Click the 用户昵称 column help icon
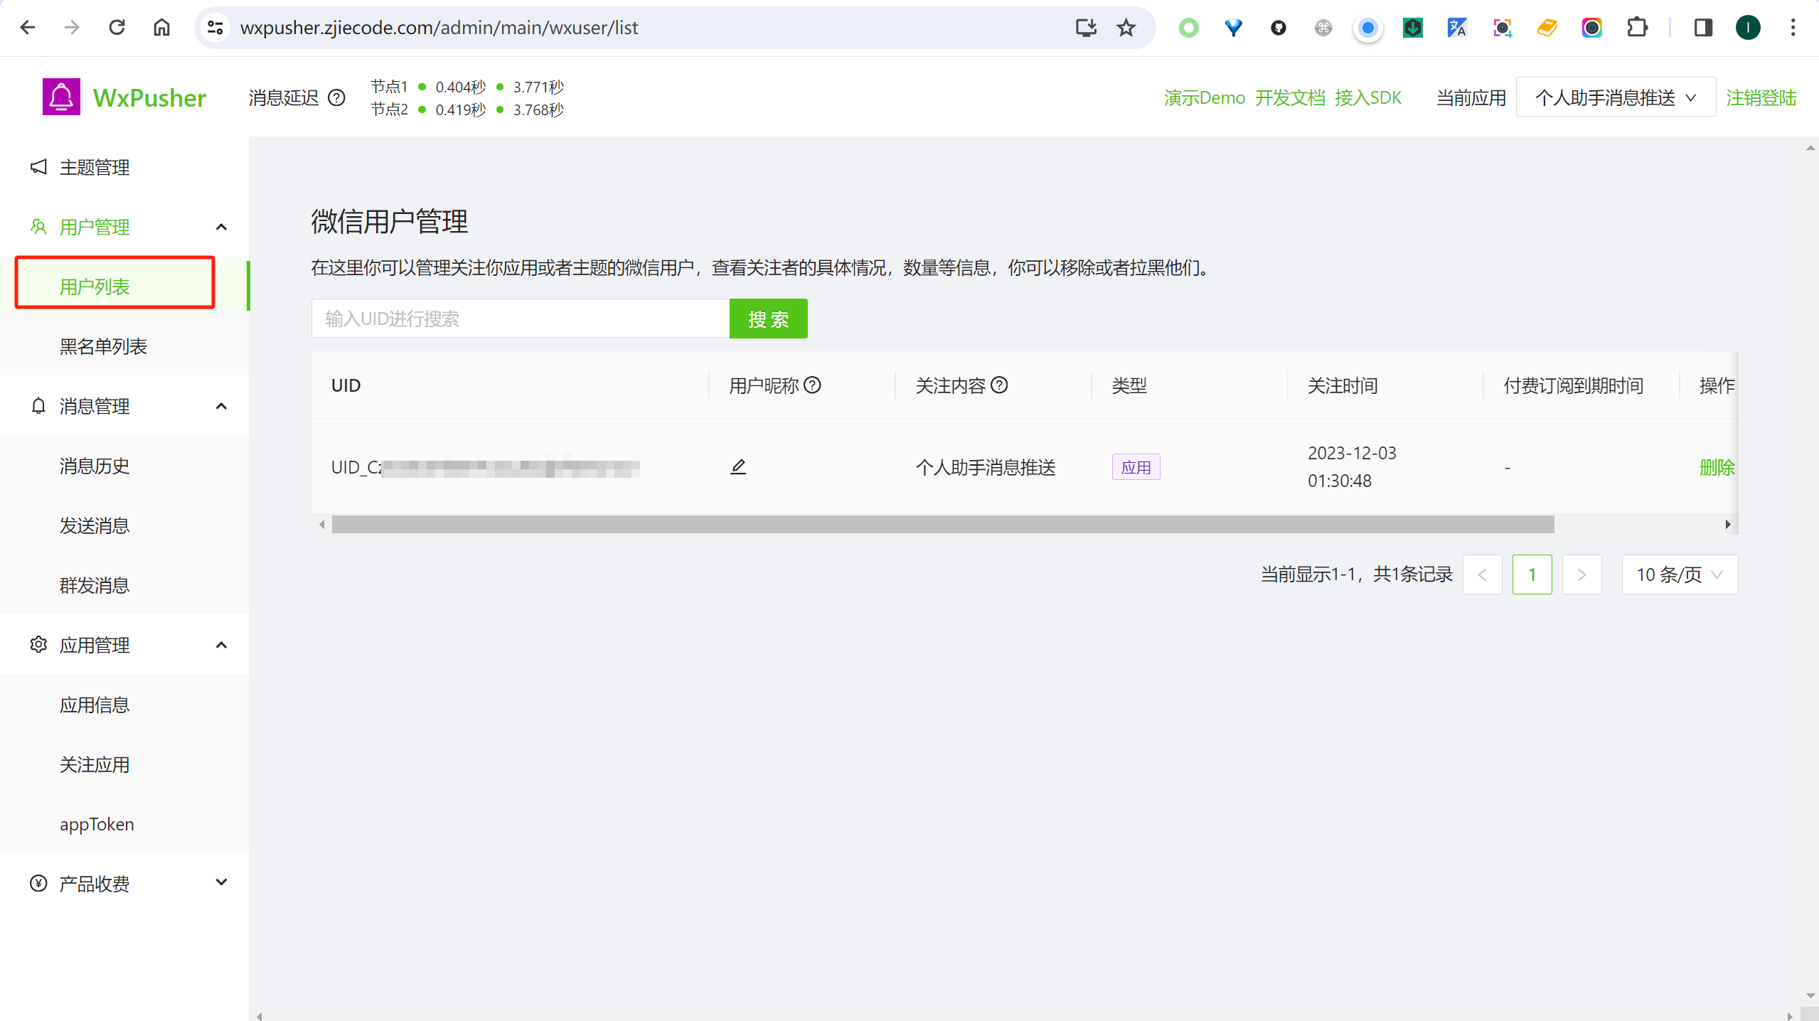Screen dimensions: 1819x1021 tap(814, 385)
